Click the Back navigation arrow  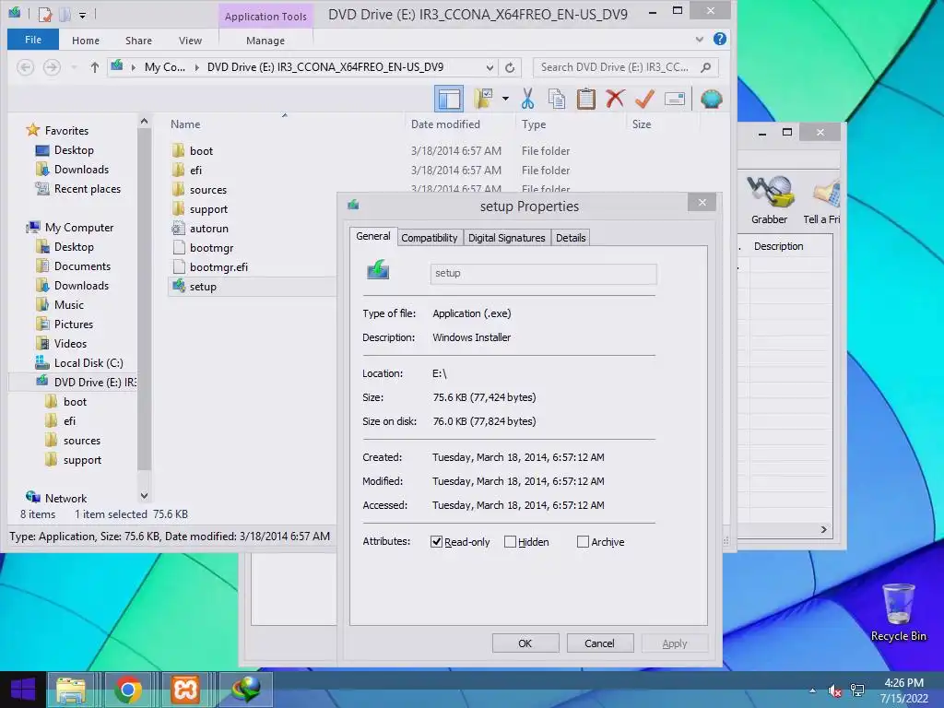click(x=25, y=67)
